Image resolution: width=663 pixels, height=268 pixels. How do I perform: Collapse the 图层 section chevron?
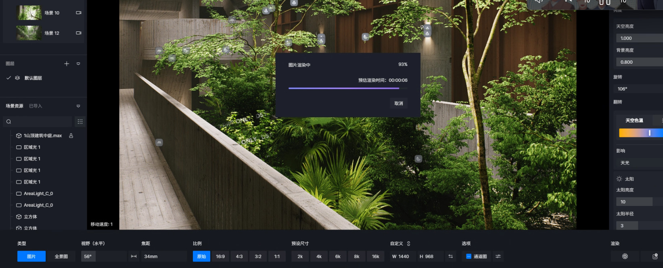pos(78,64)
